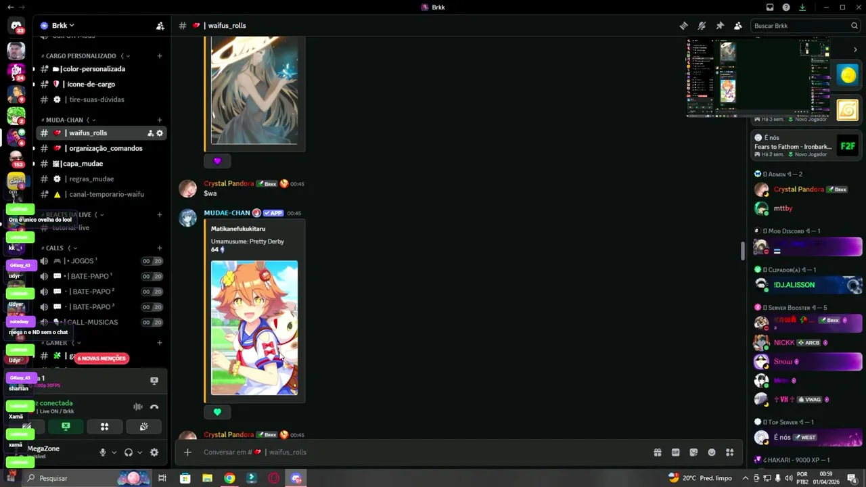Open noise suppression waveform icon
This screenshot has height=487, width=866.
coord(138,407)
